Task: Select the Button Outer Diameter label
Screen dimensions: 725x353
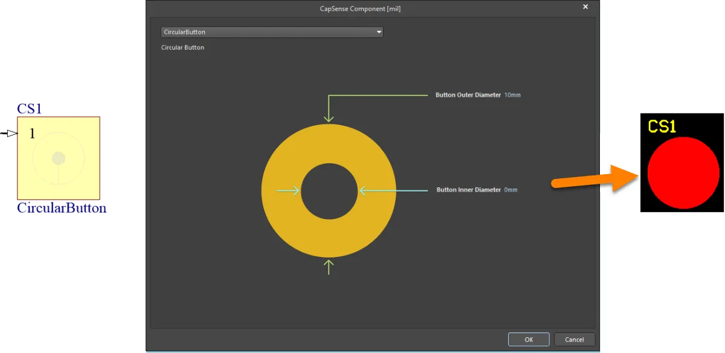Action: (x=468, y=95)
